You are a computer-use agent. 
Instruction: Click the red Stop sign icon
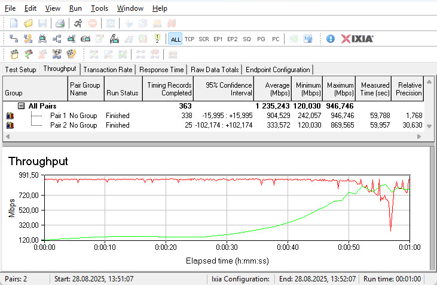[x=93, y=23]
